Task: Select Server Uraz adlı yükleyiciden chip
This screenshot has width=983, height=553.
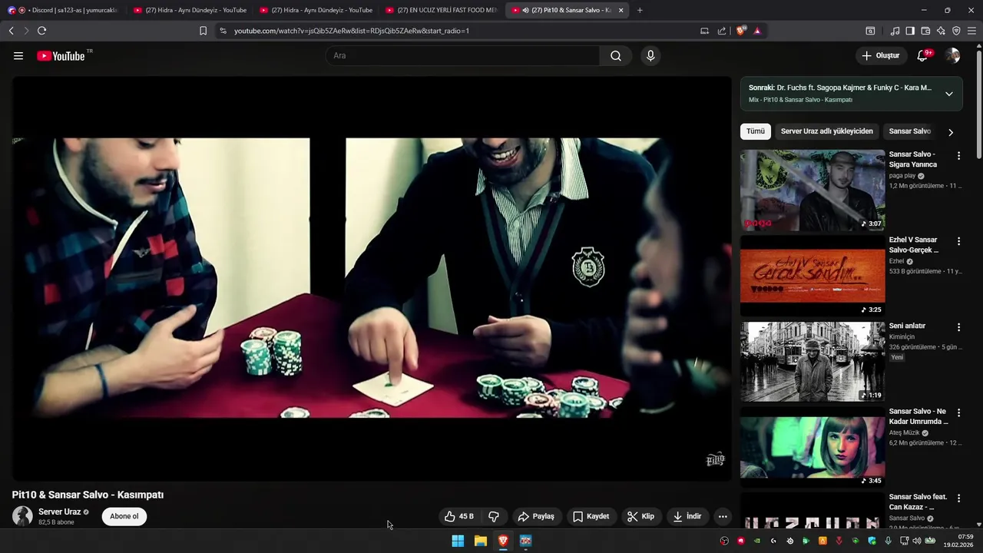Action: pos(827,131)
